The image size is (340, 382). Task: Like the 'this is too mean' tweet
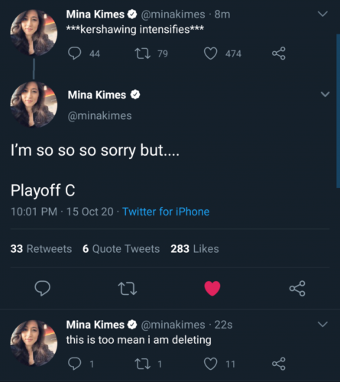[x=211, y=364]
